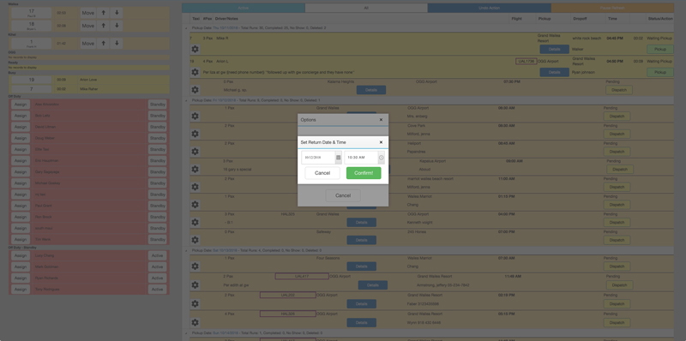The width and height of the screenshot is (686, 341).
Task: Set Lucy Chang to Active
Action: pyautogui.click(x=157, y=255)
